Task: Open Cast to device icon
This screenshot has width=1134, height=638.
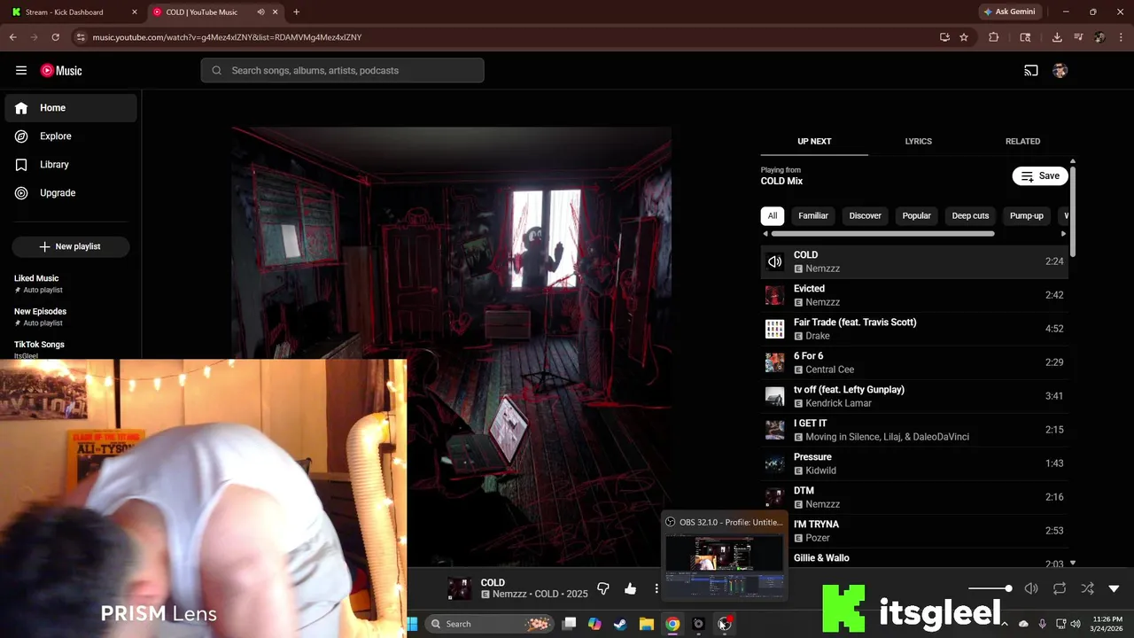Action: [1031, 71]
